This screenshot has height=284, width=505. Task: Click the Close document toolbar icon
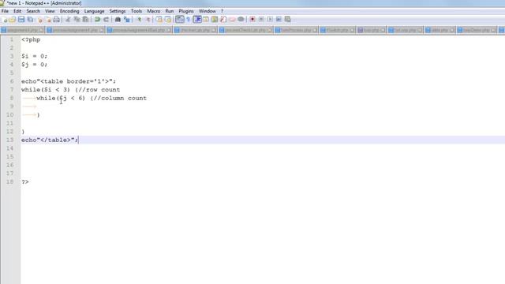click(39, 20)
